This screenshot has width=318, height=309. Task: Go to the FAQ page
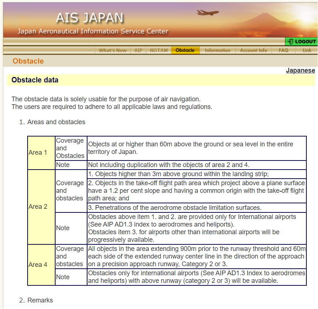pyautogui.click(x=283, y=50)
